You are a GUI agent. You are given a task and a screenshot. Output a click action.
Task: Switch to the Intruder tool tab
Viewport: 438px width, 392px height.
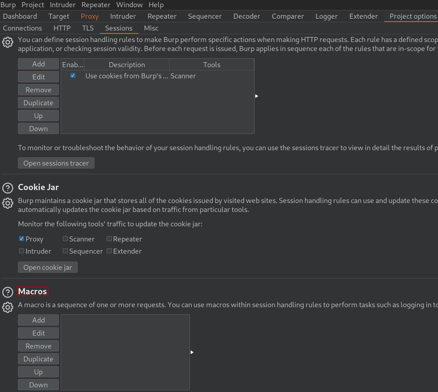click(x=123, y=16)
